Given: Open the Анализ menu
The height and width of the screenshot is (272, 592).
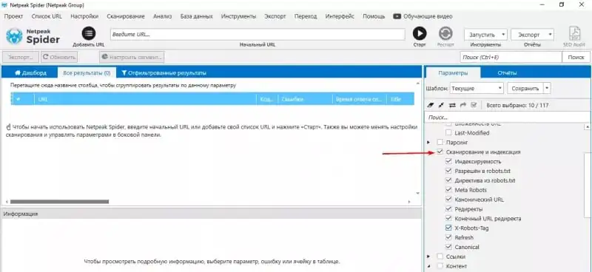Looking at the screenshot, I should tap(162, 16).
